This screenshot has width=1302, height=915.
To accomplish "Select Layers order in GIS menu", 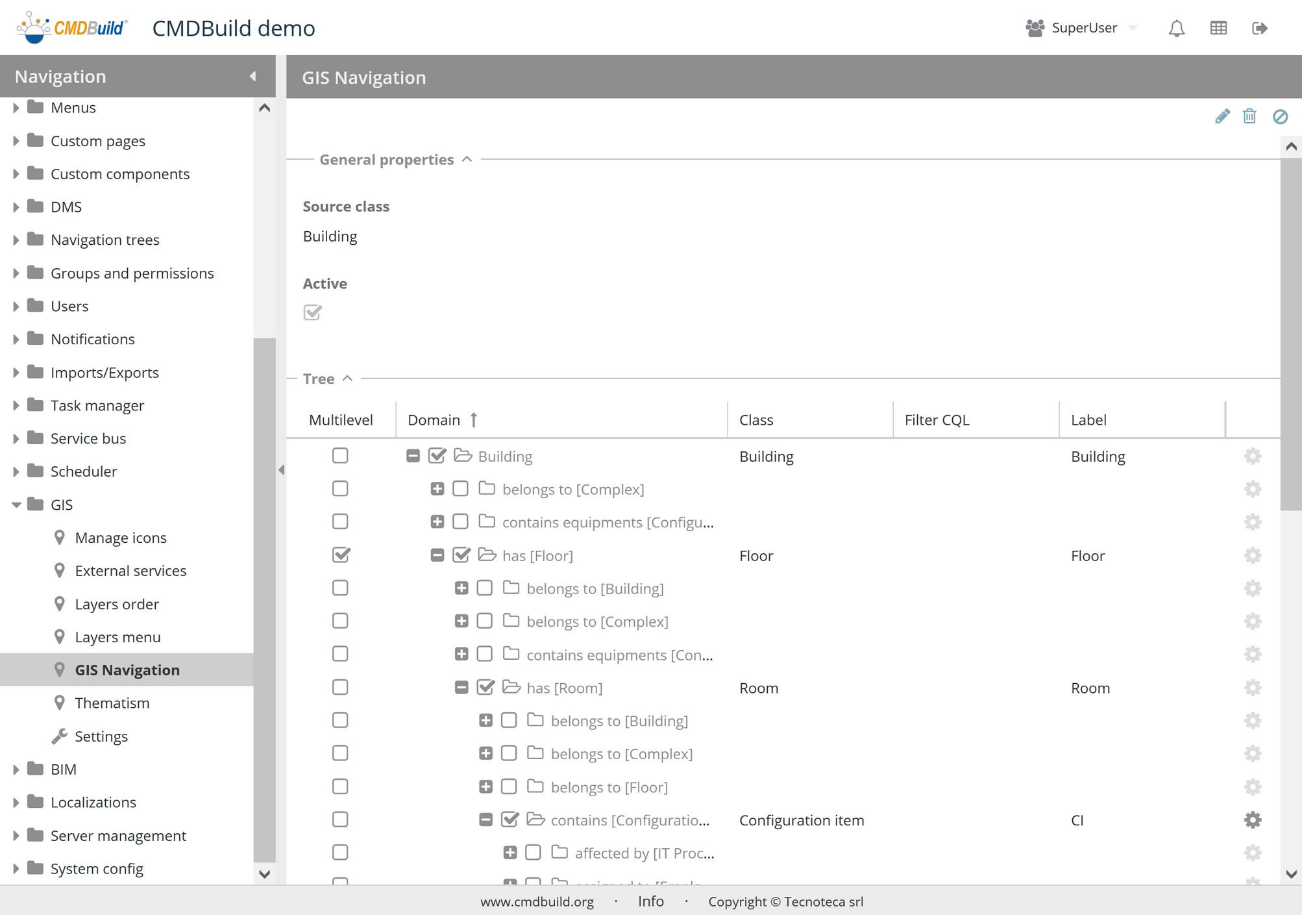I will pyautogui.click(x=117, y=605).
